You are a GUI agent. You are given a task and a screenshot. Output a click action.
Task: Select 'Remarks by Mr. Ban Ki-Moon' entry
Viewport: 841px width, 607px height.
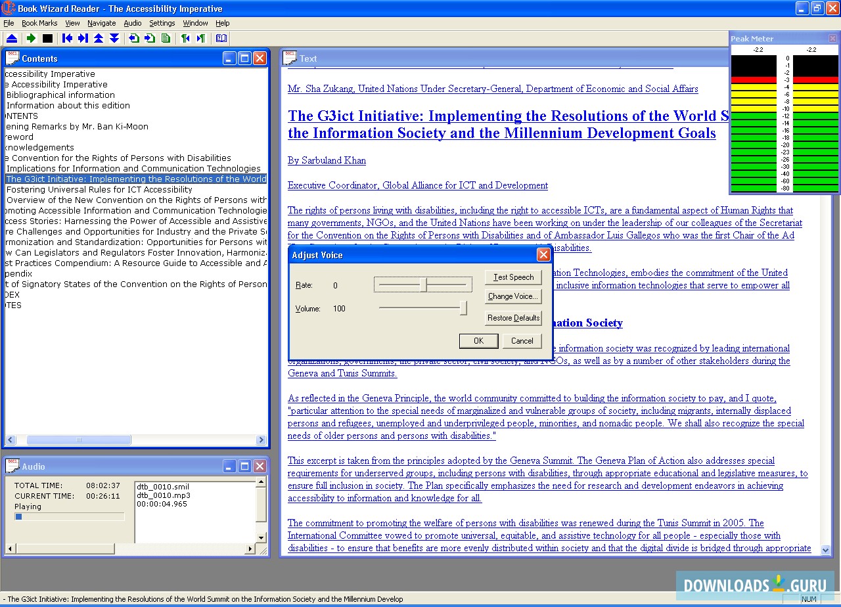point(77,126)
